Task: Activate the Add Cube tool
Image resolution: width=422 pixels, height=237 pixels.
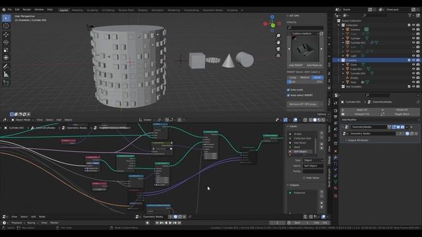Action: point(6,83)
